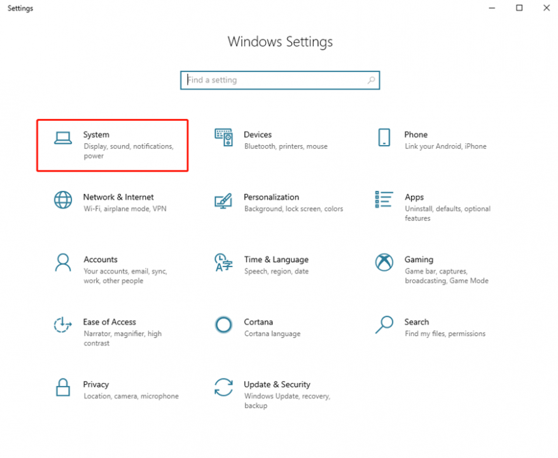Open the System settings title
Viewport: 558px width, 458px height.
pyautogui.click(x=96, y=135)
